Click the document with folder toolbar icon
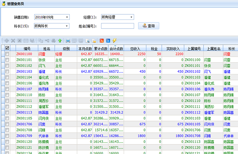This screenshot has width=238, height=154. pyautogui.click(x=94, y=41)
